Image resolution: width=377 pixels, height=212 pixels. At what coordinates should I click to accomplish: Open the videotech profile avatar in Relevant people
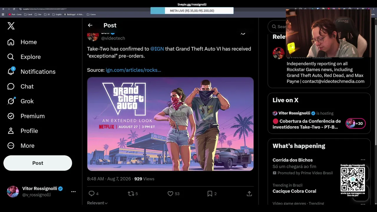(278, 53)
